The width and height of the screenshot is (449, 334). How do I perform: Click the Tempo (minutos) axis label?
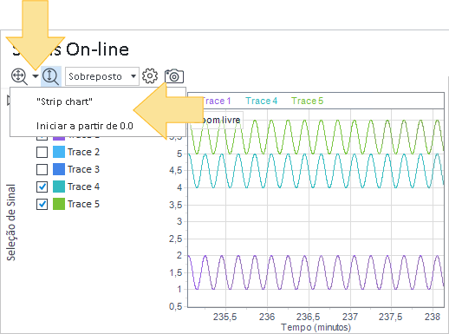(x=316, y=327)
